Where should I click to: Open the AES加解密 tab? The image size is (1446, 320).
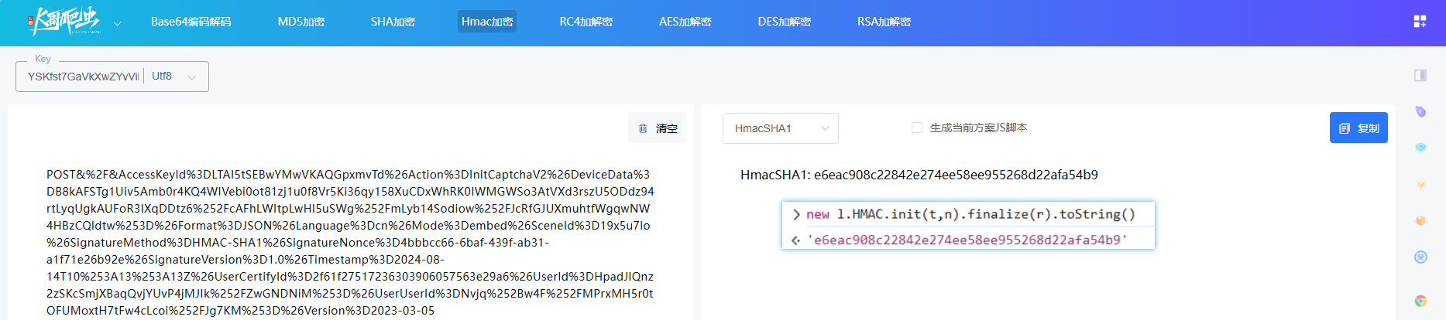point(685,22)
